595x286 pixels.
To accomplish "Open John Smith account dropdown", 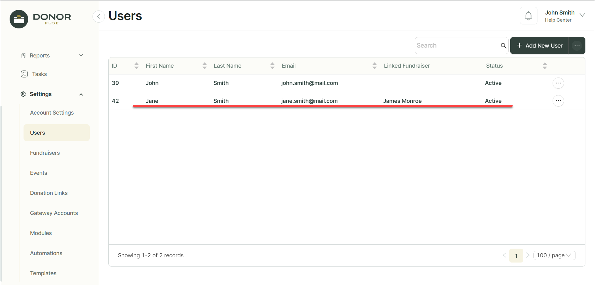I will [582, 15].
